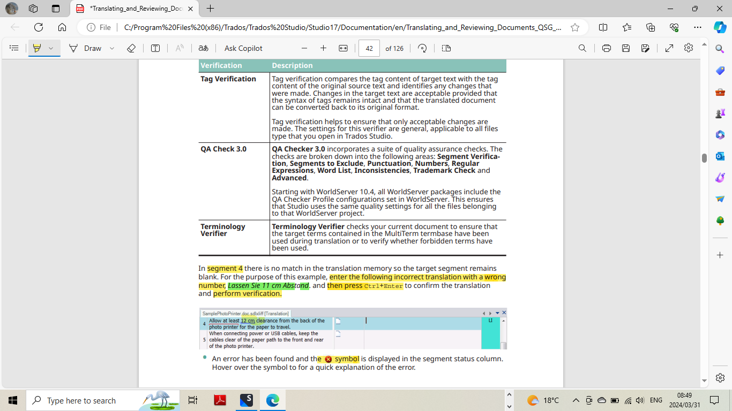Open sidebar Search icon
This screenshot has width=732, height=411.
click(720, 49)
